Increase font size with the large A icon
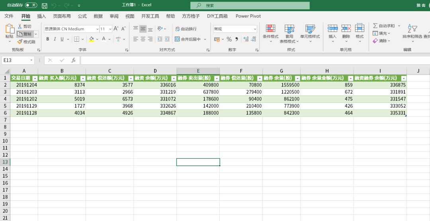The image size is (430, 221). click(x=116, y=29)
